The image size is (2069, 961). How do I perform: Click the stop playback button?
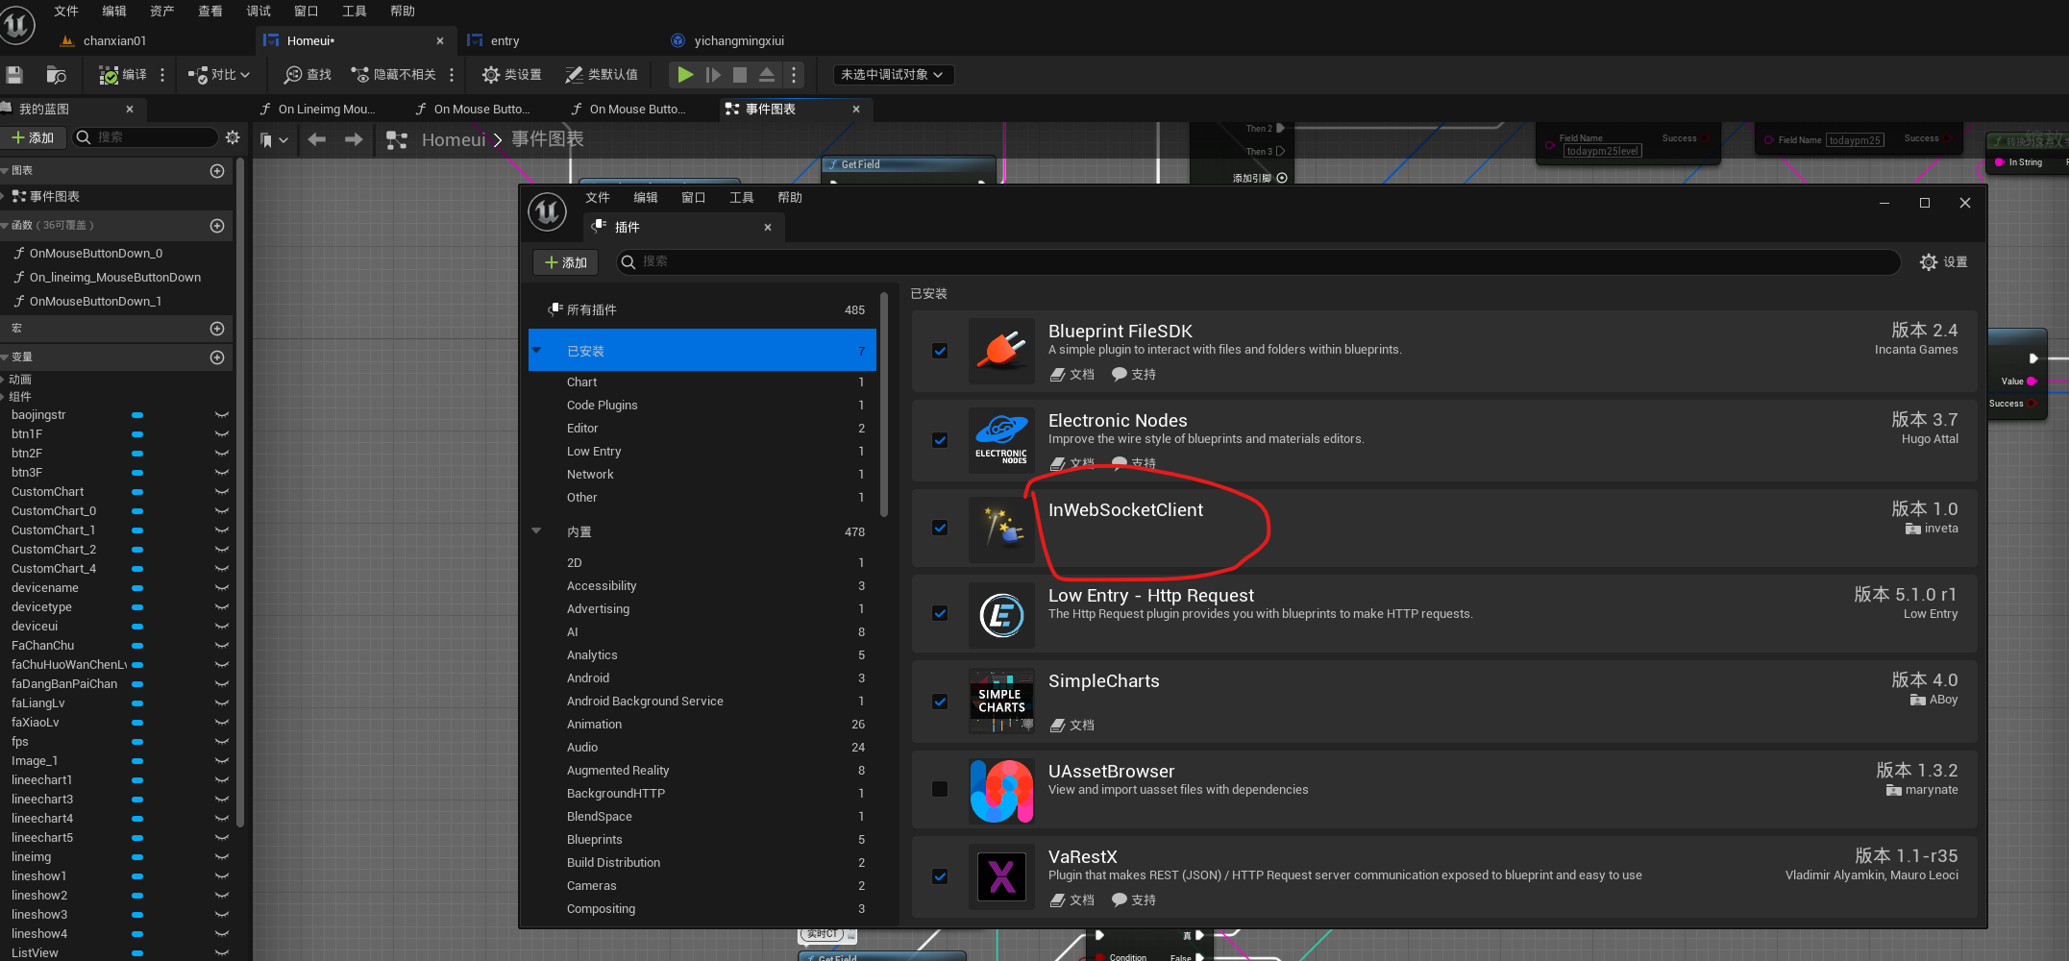click(x=740, y=75)
